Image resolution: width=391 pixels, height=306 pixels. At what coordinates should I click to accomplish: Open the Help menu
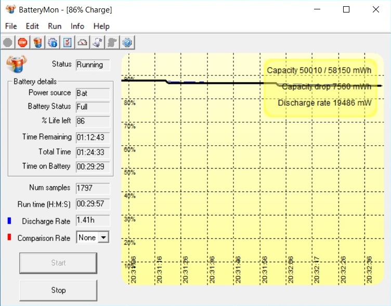click(101, 26)
